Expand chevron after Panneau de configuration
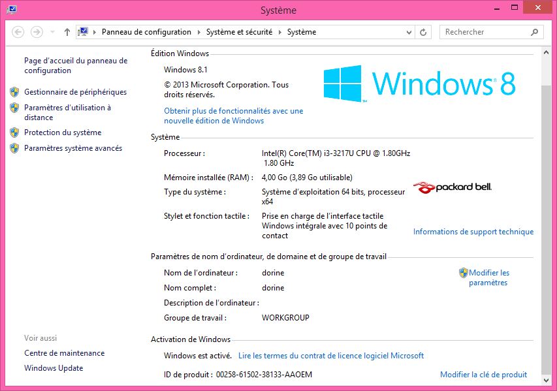The image size is (557, 391). pyautogui.click(x=199, y=33)
